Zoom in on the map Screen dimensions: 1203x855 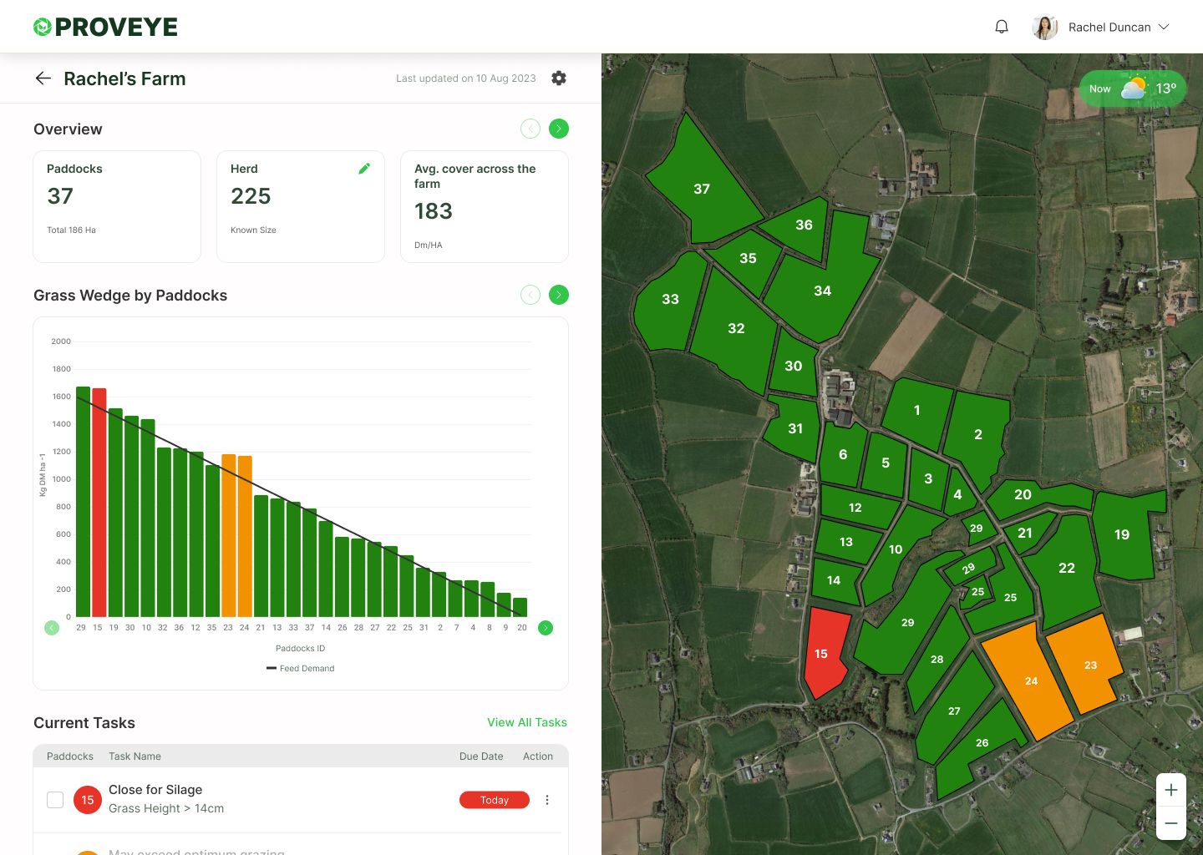tap(1171, 790)
